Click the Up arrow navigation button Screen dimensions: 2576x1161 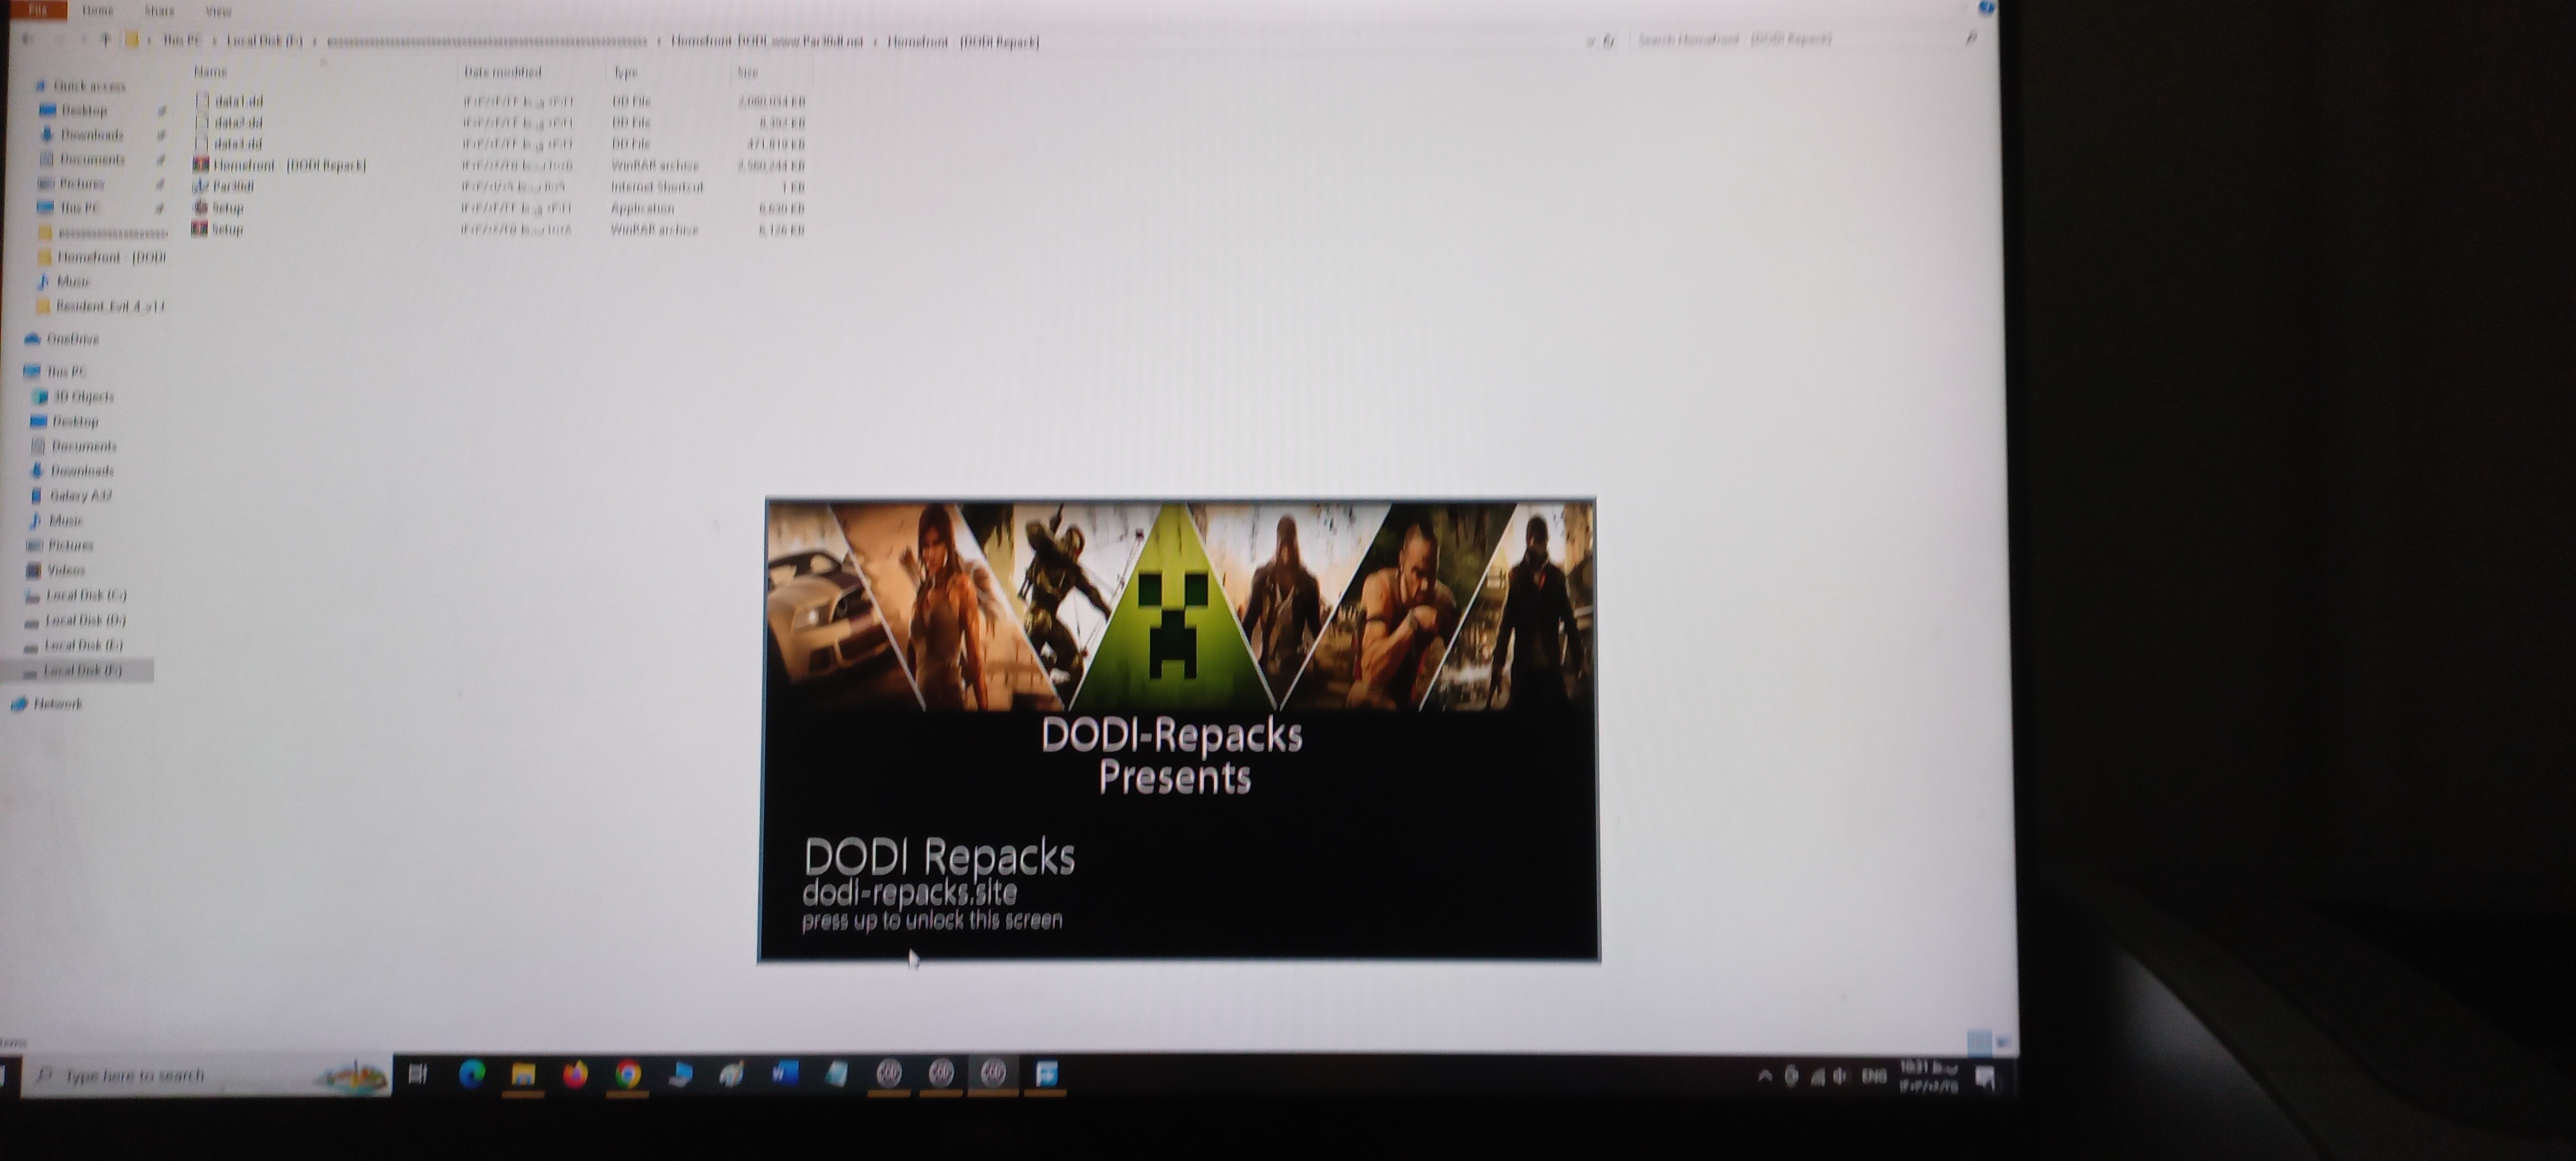(105, 40)
